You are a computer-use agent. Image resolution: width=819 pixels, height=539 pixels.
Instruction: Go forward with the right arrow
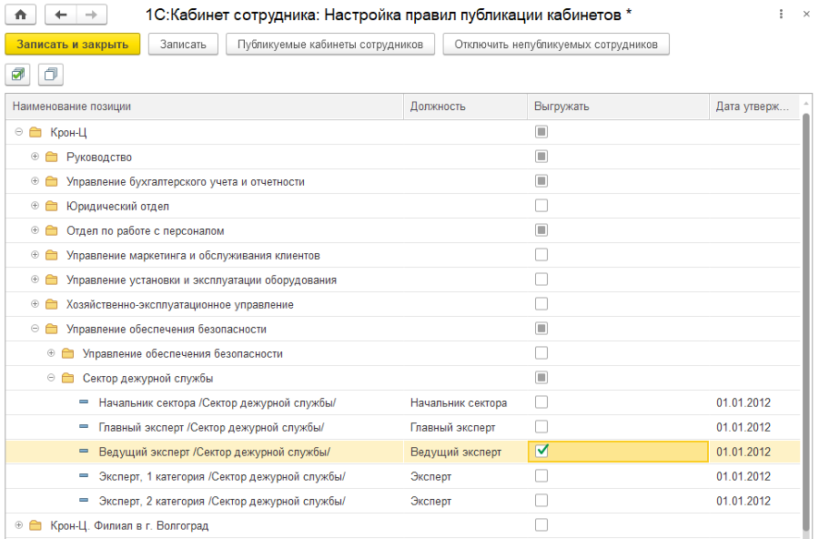click(91, 15)
